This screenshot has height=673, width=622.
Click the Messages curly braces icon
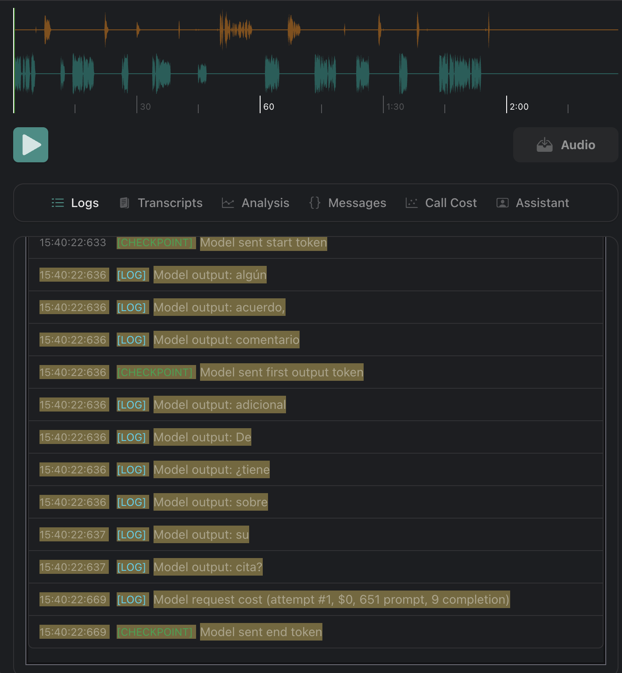(315, 203)
